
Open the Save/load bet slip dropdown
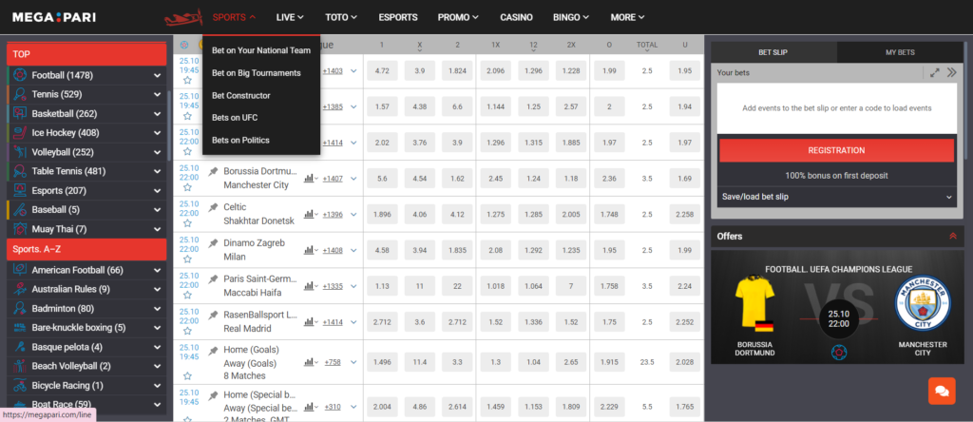pos(836,197)
